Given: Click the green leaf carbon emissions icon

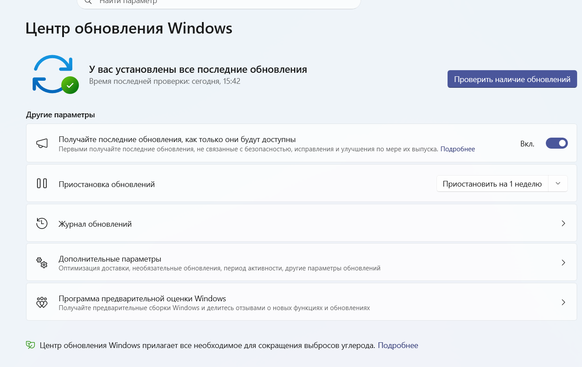Looking at the screenshot, I should [30, 345].
